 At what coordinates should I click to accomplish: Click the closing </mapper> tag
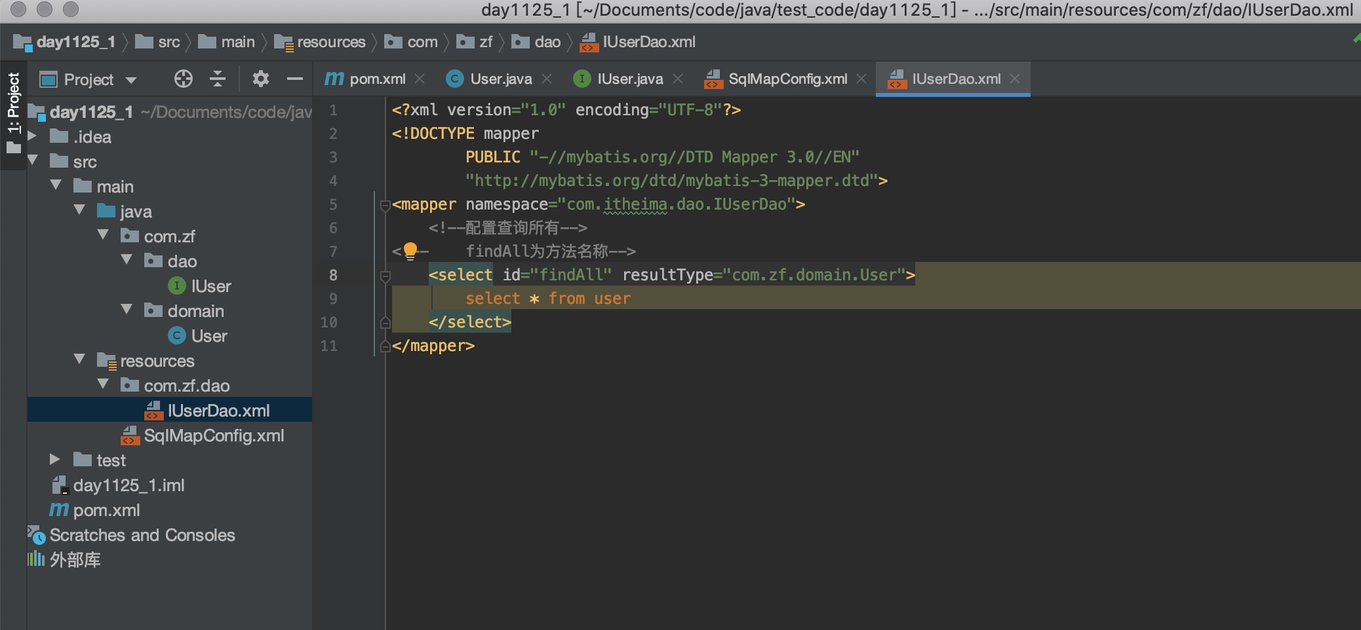(x=433, y=346)
